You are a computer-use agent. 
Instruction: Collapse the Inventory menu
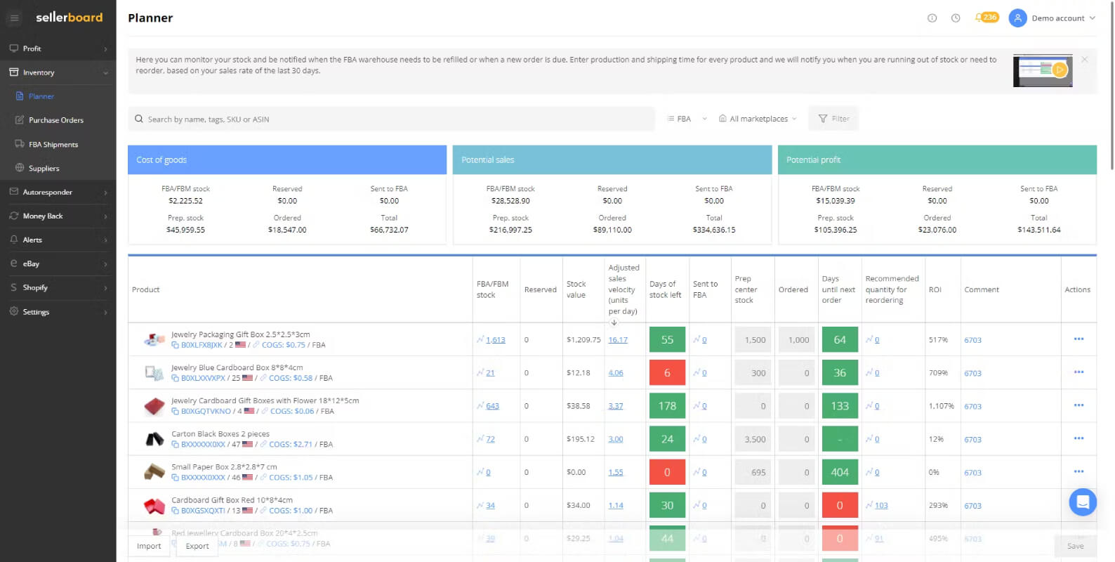coord(58,72)
